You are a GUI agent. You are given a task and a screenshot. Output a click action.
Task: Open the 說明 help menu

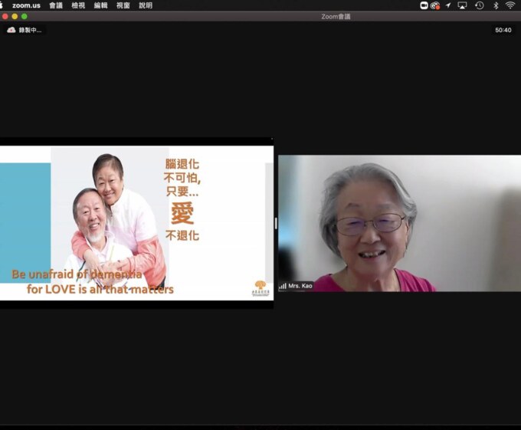pos(146,5)
